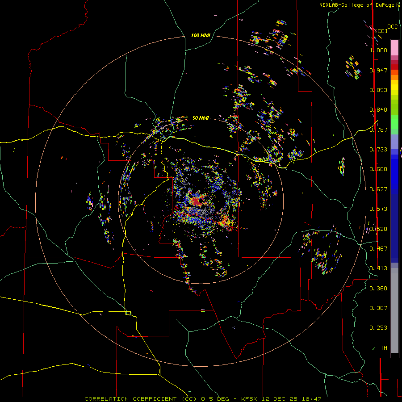
Task: Select the 1.000 value on the scale
Action: [x=378, y=50]
